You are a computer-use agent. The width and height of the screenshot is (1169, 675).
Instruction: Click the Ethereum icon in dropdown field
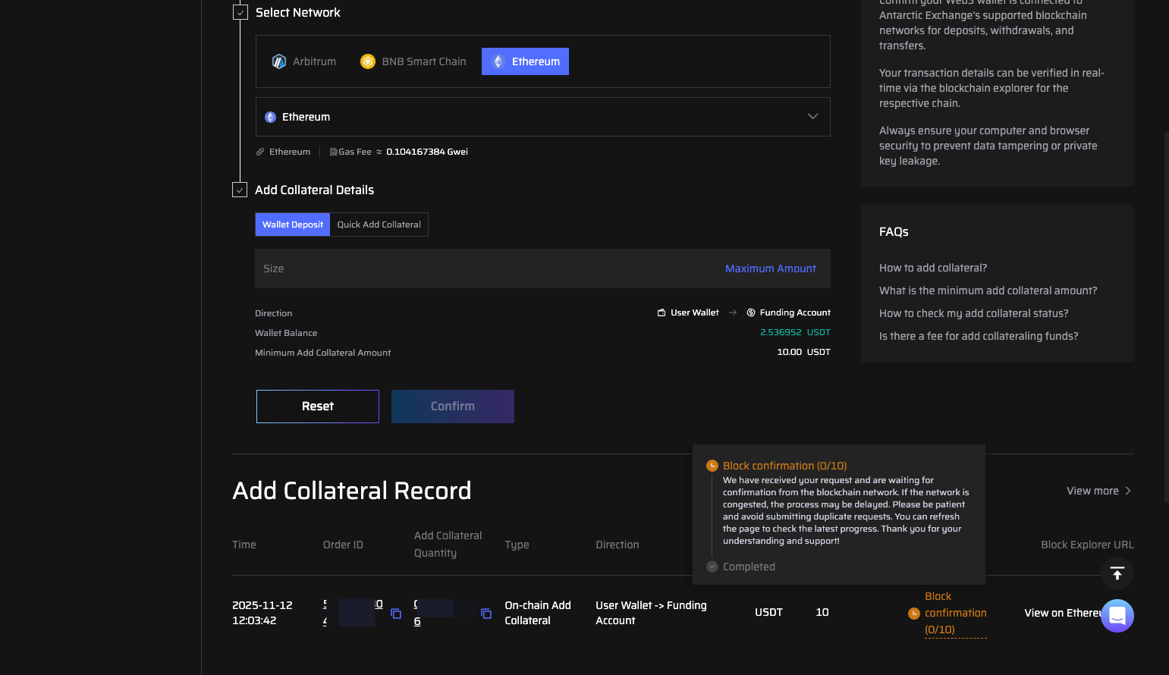(270, 117)
